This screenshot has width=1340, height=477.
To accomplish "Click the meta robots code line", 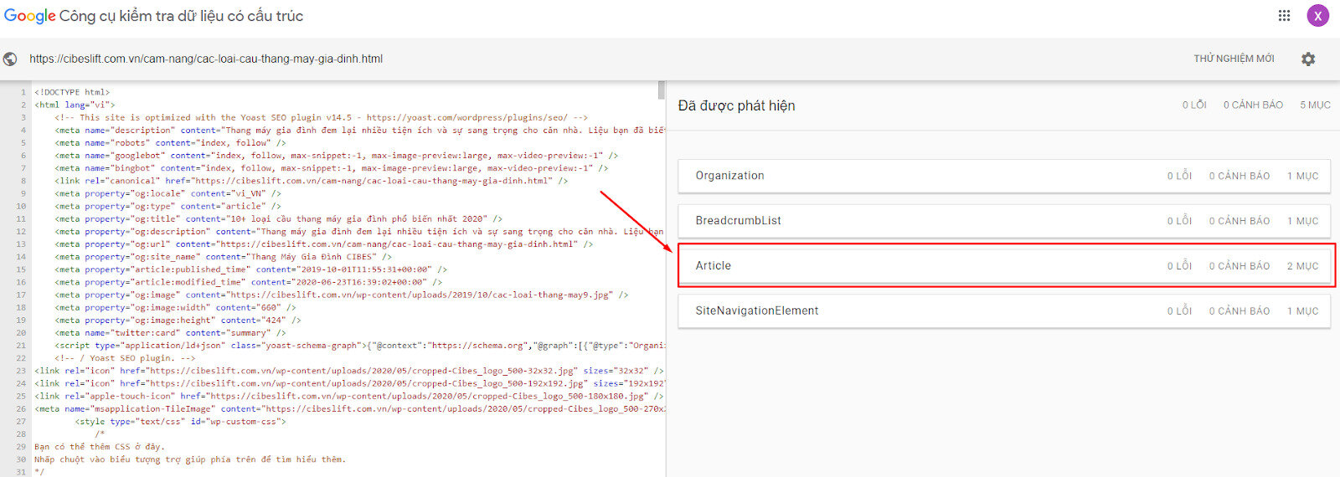I will 170,142.
